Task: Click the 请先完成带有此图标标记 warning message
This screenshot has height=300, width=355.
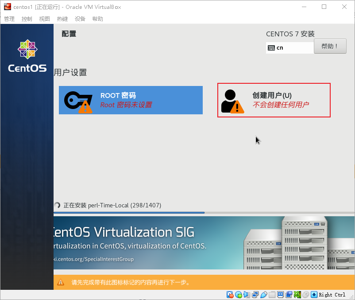Action: [131, 282]
